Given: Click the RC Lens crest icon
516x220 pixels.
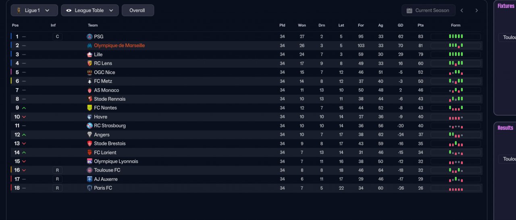Looking at the screenshot, I should (89, 63).
